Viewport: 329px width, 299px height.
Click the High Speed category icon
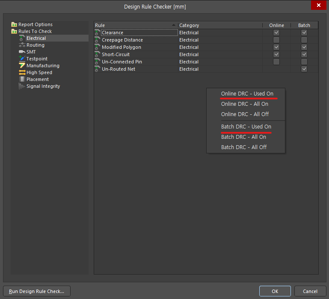22,72
